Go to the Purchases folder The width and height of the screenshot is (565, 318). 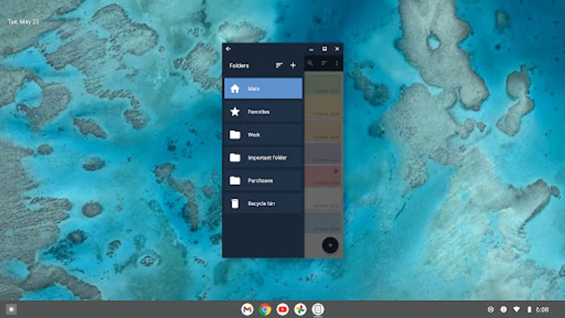click(263, 181)
